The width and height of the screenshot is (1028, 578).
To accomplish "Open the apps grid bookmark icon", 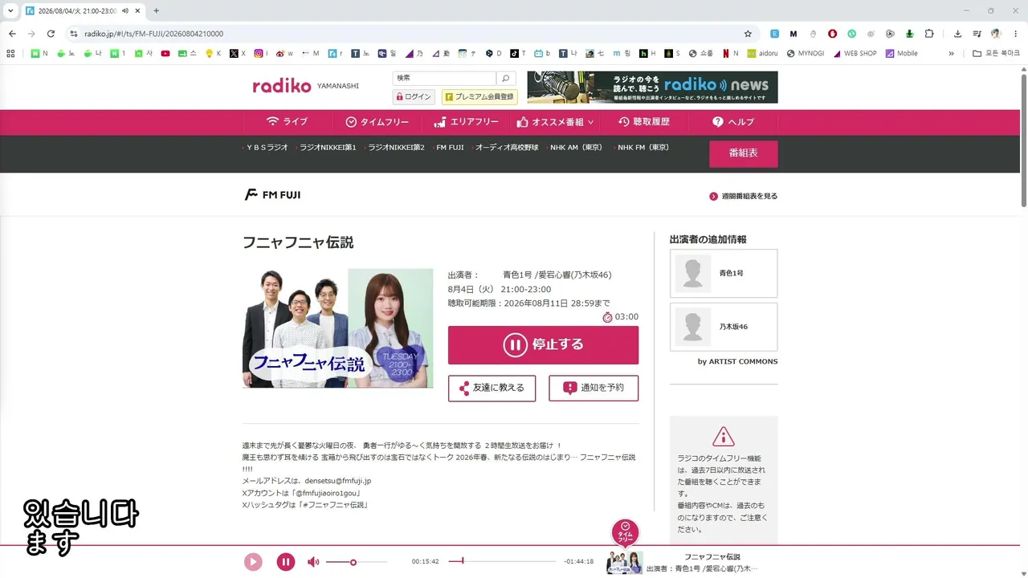I will [x=10, y=54].
